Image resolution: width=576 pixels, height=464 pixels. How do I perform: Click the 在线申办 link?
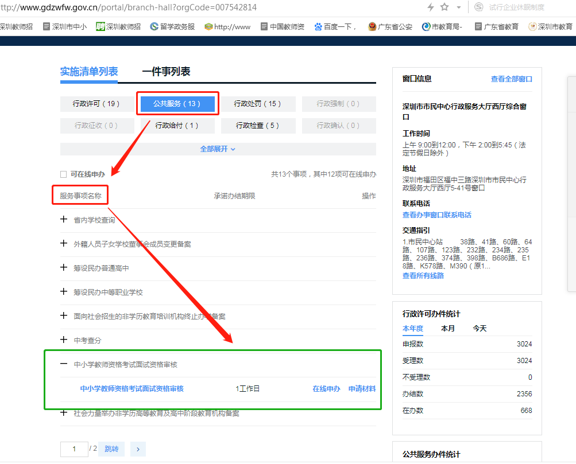326,389
